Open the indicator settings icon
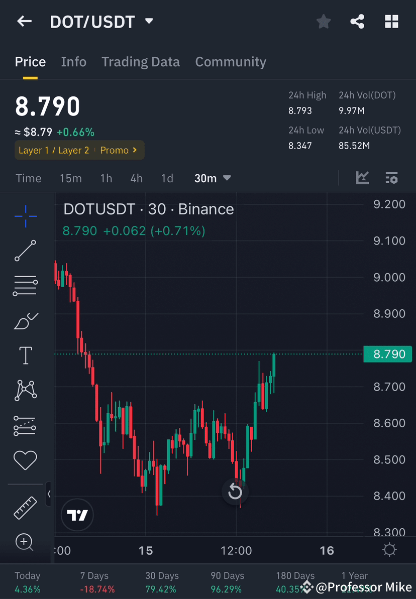416x599 pixels. point(391,178)
